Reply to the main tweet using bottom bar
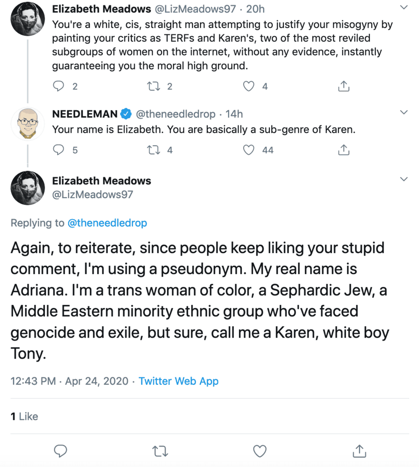The width and height of the screenshot is (419, 467). point(60,451)
